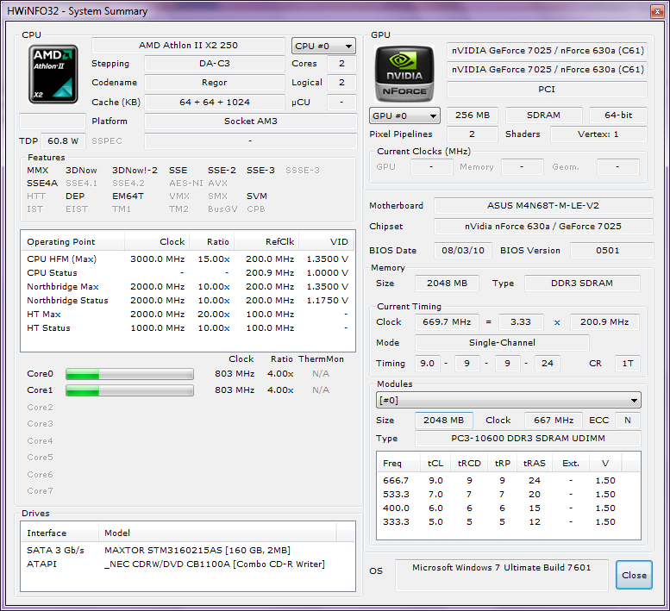Select the CPU HFM (Max) row
The image size is (670, 611).
tap(188, 259)
